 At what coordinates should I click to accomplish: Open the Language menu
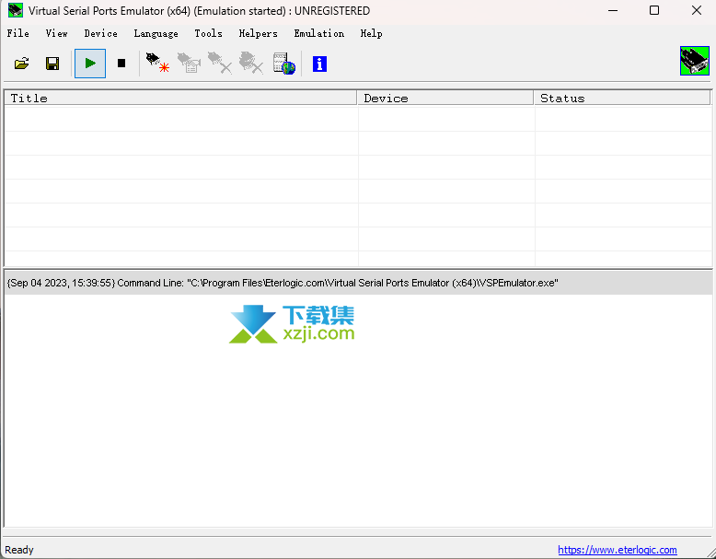(x=156, y=34)
